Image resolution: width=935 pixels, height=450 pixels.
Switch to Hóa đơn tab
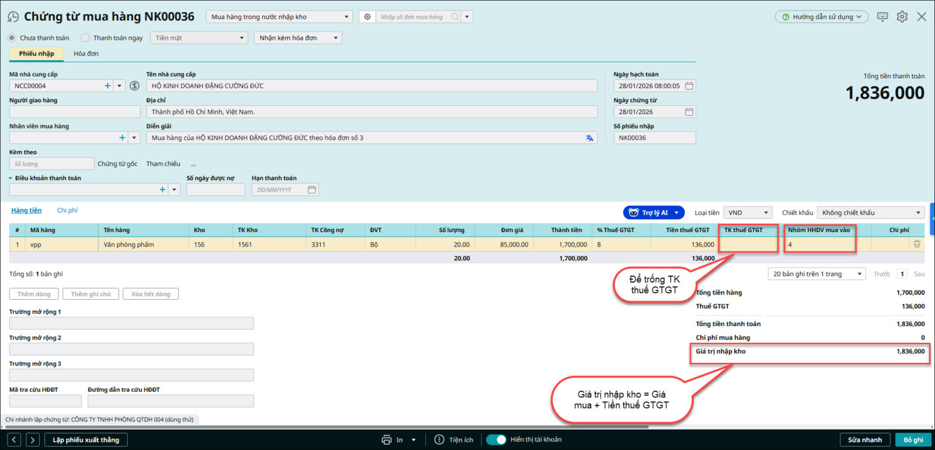pos(86,54)
